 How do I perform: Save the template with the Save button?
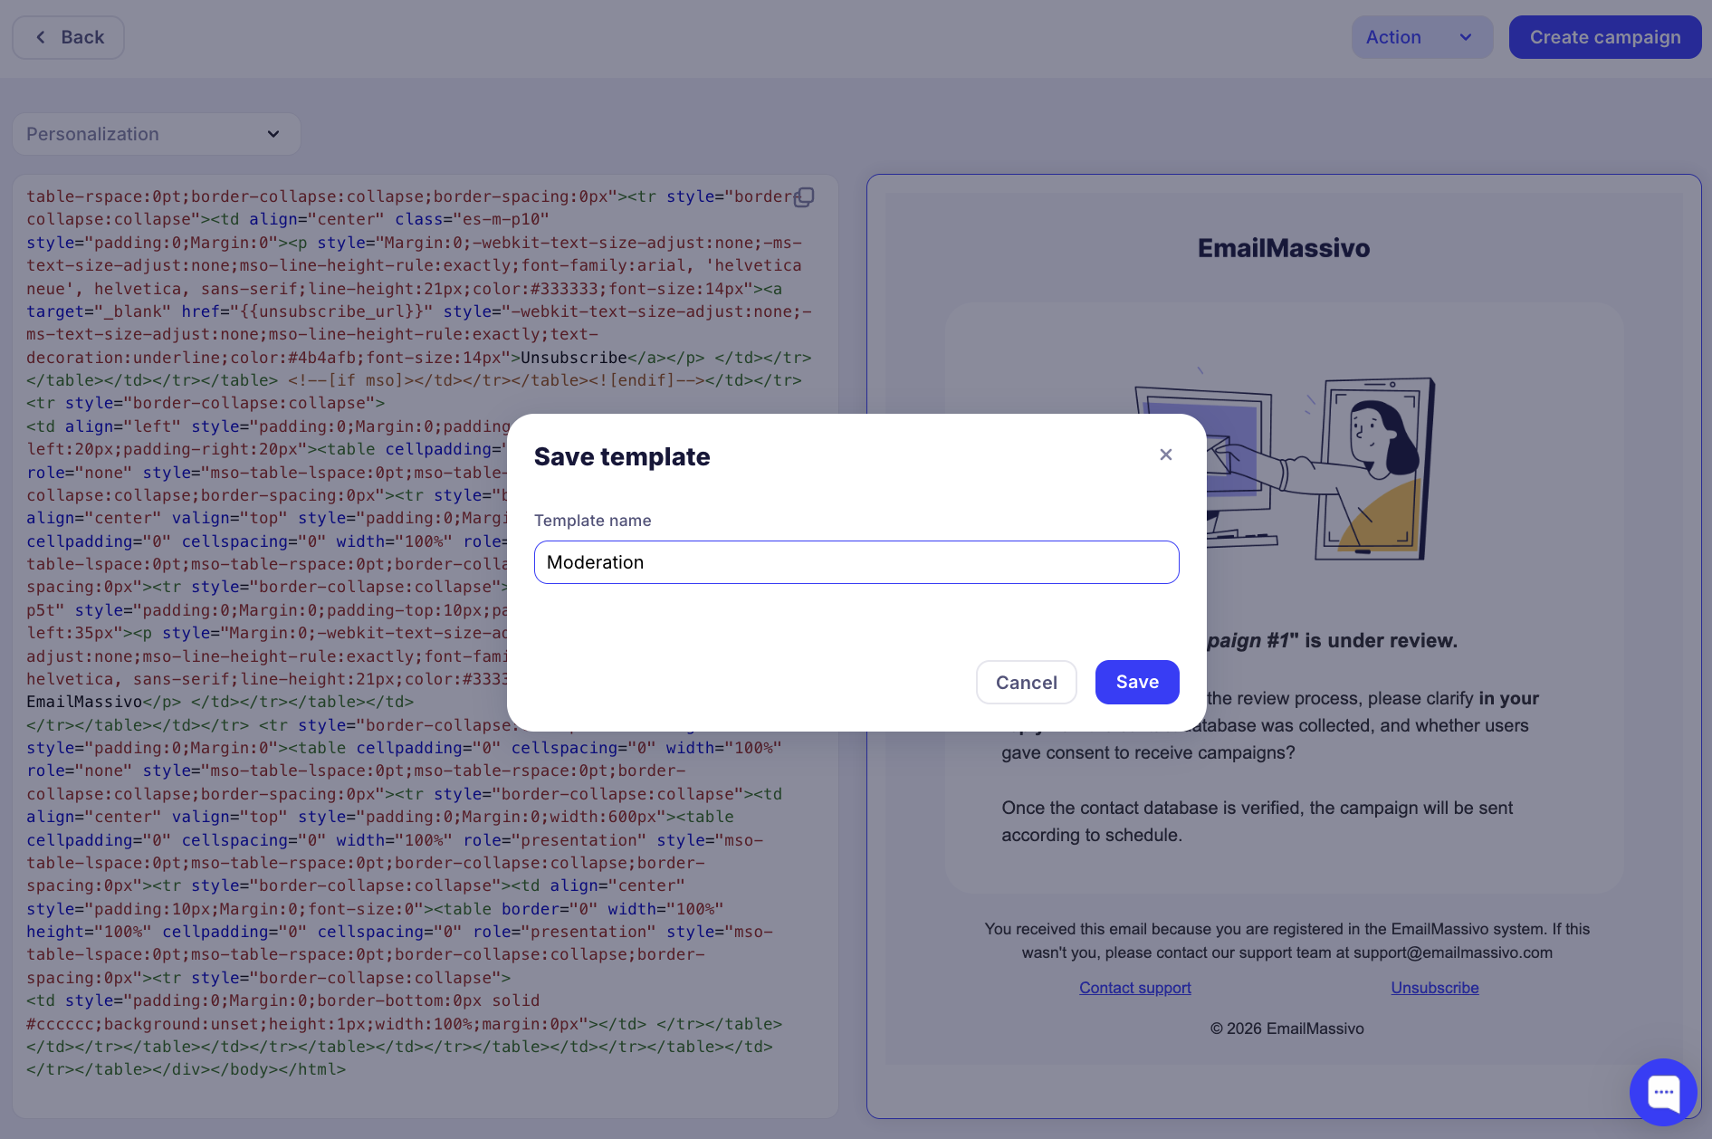(1136, 682)
